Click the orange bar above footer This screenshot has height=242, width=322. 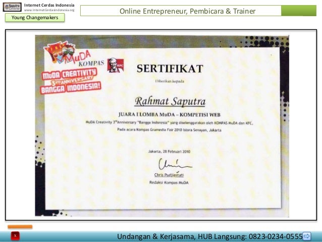click(x=20, y=227)
